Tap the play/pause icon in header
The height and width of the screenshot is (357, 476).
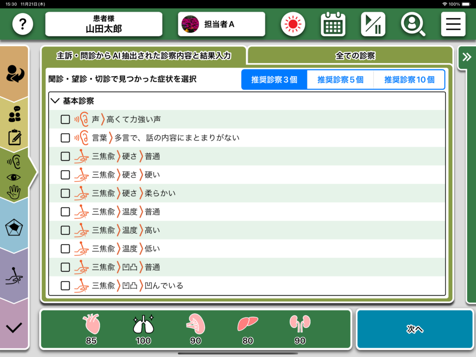(x=373, y=24)
